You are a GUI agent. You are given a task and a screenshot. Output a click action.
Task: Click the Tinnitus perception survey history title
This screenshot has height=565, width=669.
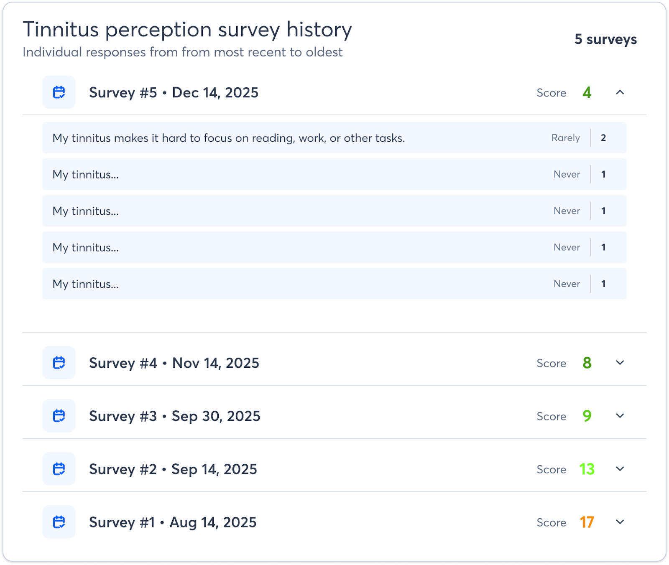(x=187, y=29)
